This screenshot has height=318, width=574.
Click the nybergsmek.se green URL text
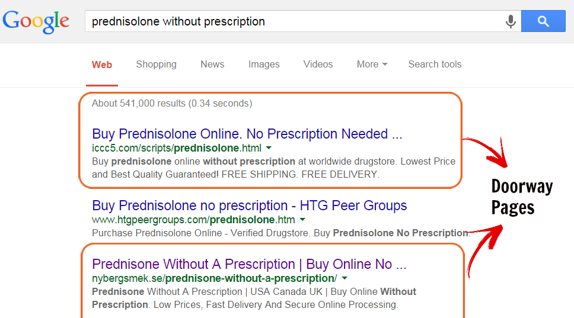(214, 278)
